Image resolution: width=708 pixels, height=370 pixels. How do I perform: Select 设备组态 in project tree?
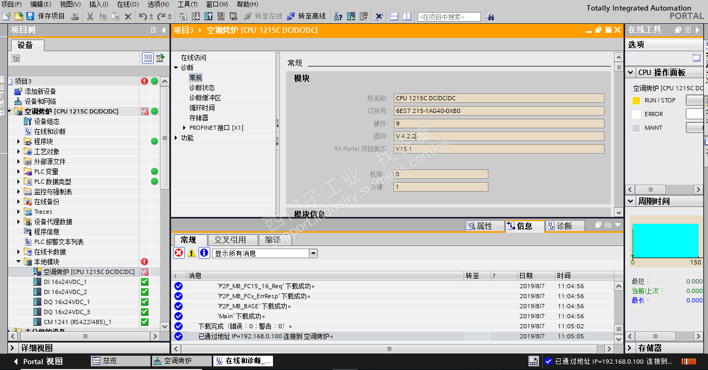[x=47, y=121]
